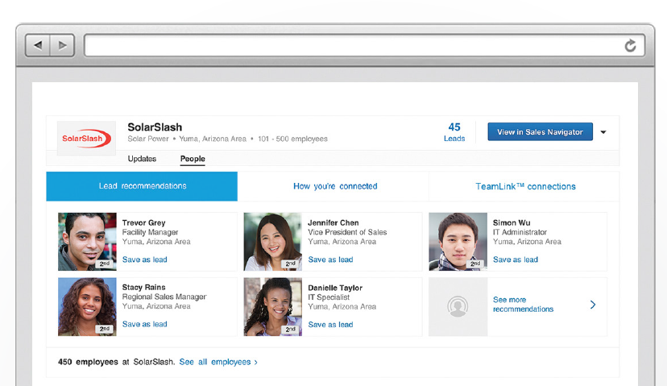Save Danielle Taylor as lead
Screen dimensions: 667x386
330,325
